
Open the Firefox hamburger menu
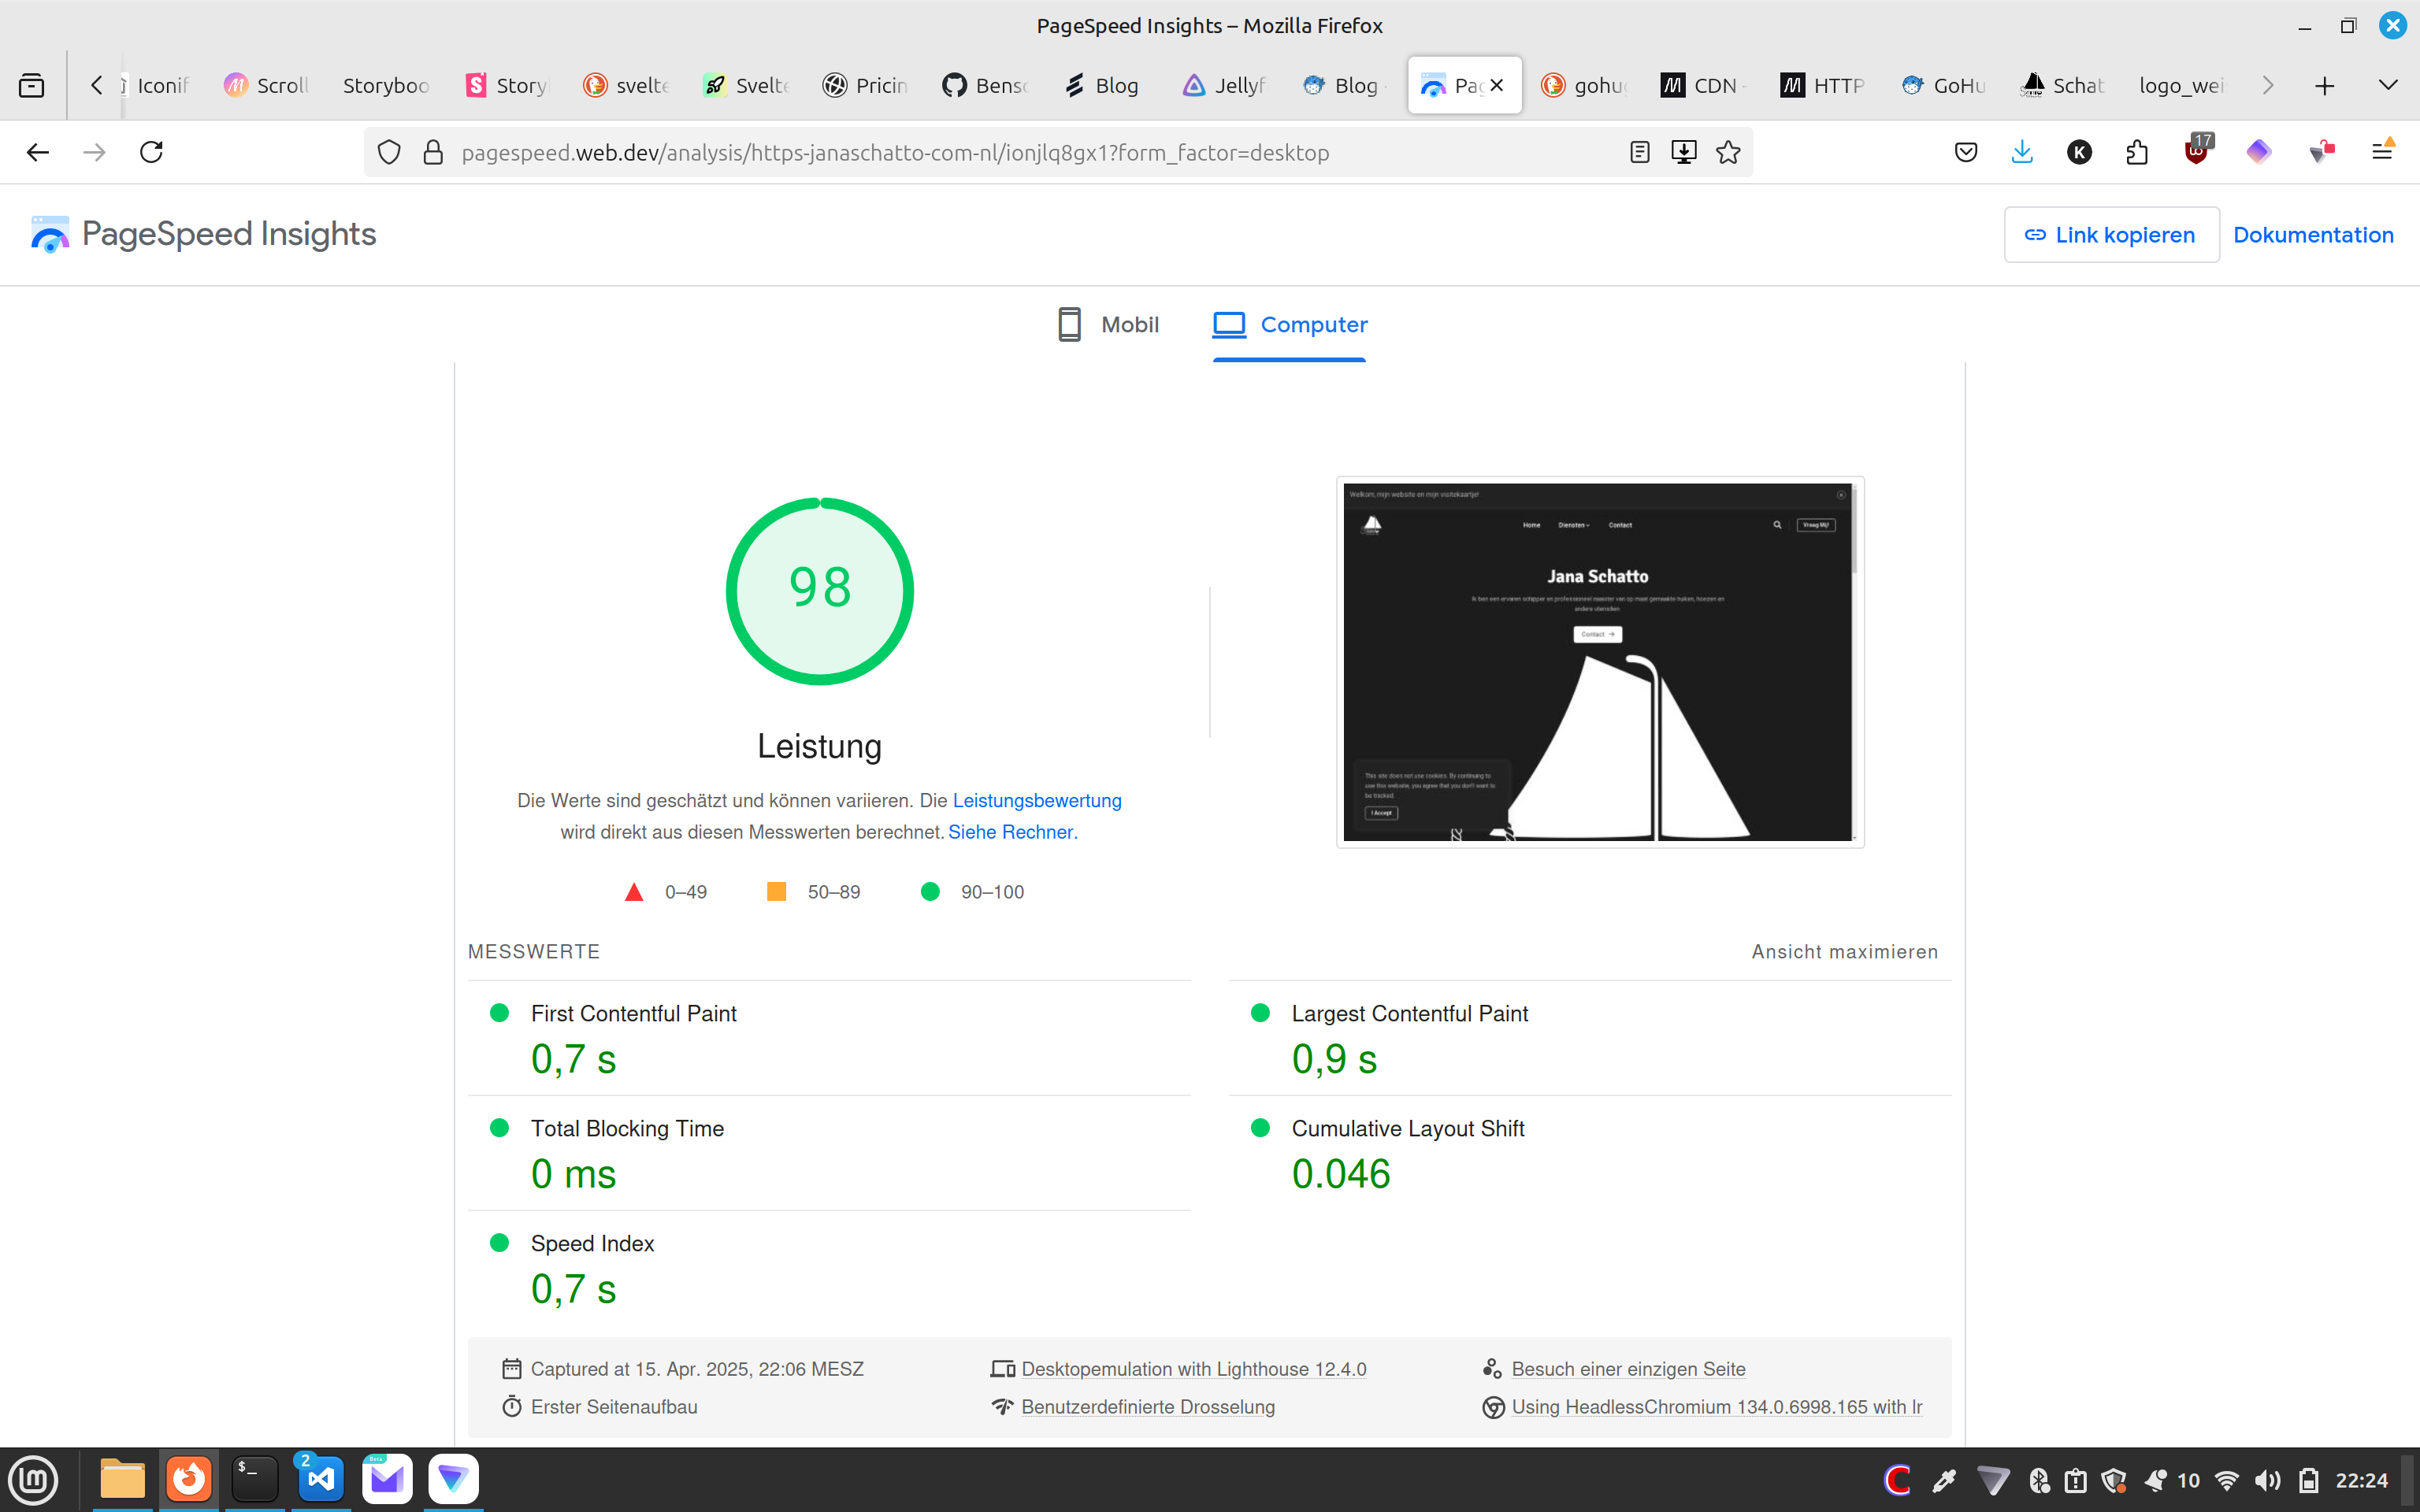coord(2383,151)
